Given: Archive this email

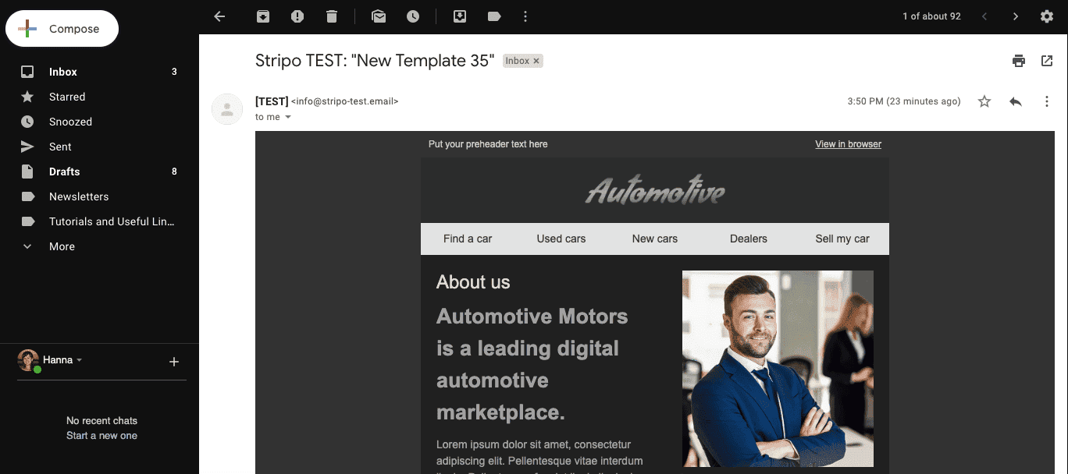Looking at the screenshot, I should 263,16.
